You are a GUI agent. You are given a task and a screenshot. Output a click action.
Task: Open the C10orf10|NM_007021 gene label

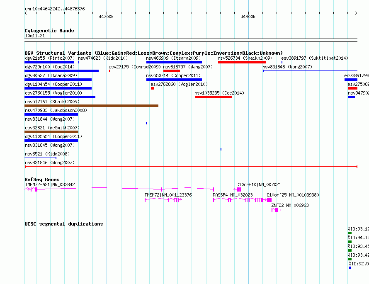[259, 185]
